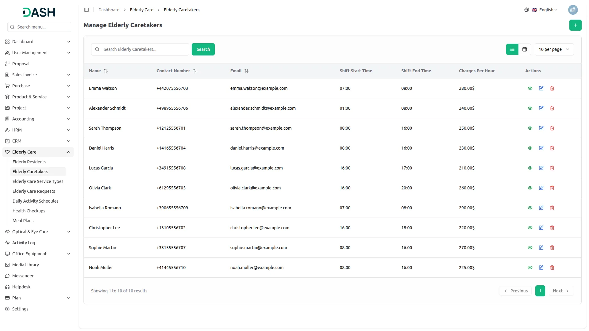Image resolution: width=589 pixels, height=331 pixels.
Task: Edit Lucas Garcia's record
Action: [x=541, y=168]
